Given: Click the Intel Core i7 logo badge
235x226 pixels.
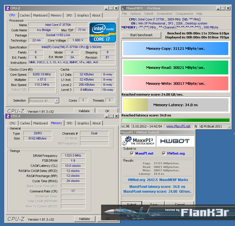Looking at the screenshot, I should click(103, 32).
